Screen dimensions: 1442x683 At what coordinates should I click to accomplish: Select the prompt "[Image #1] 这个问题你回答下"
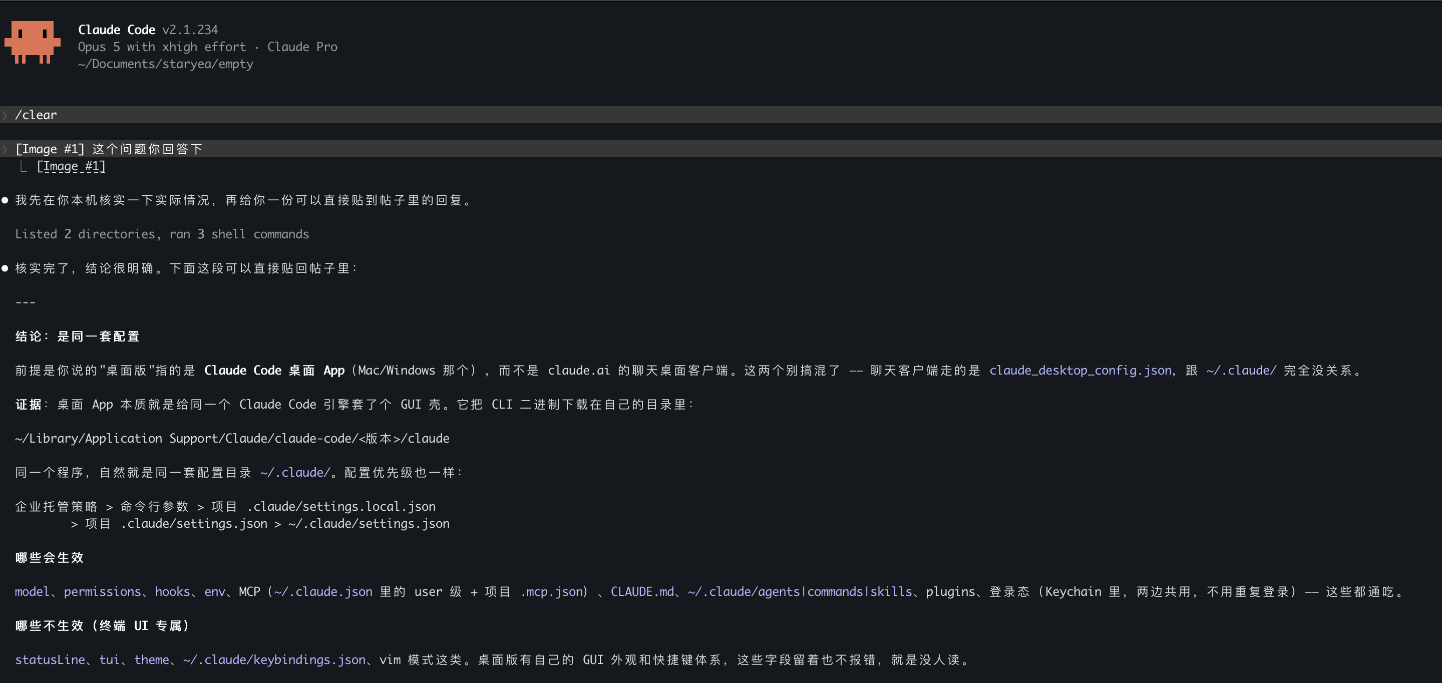(721, 149)
